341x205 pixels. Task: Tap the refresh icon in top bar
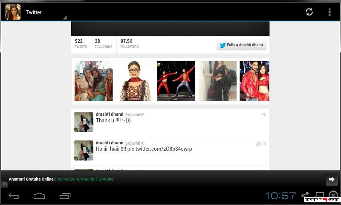coord(309,12)
